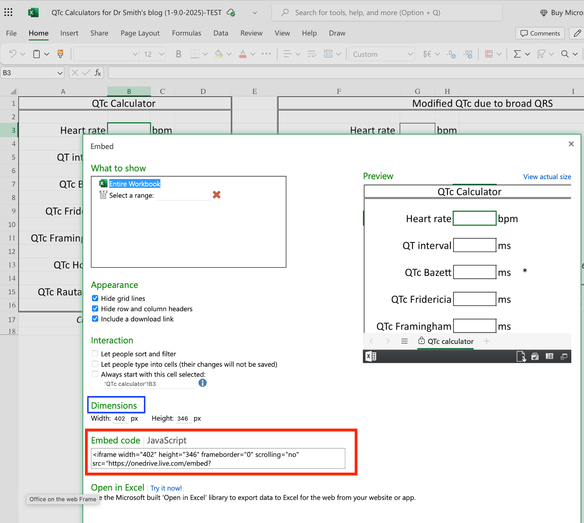Switch to the JavaScript embed tab
This screenshot has width=584, height=523.
click(x=166, y=441)
